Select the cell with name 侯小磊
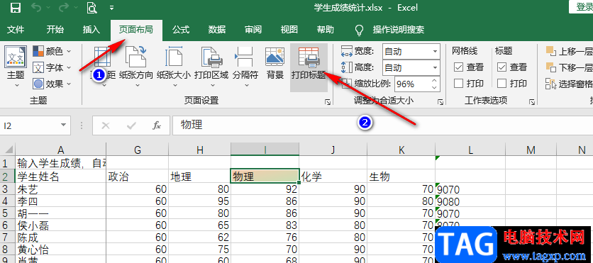593x263 pixels. (x=60, y=225)
